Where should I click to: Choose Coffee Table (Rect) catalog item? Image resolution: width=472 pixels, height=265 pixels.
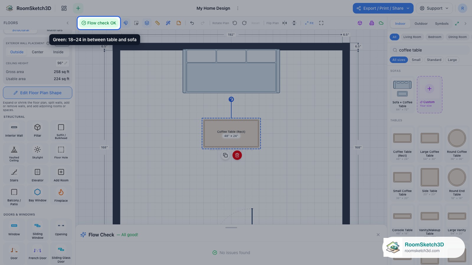(x=402, y=144)
